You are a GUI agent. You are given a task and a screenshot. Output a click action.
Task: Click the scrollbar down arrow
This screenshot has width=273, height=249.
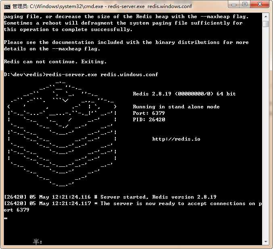pyautogui.click(x=266, y=241)
